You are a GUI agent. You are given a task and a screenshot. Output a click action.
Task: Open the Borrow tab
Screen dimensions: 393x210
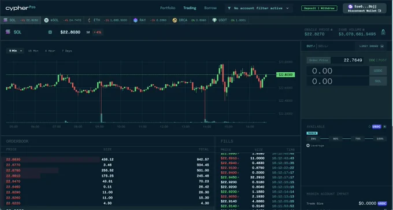(x=210, y=8)
